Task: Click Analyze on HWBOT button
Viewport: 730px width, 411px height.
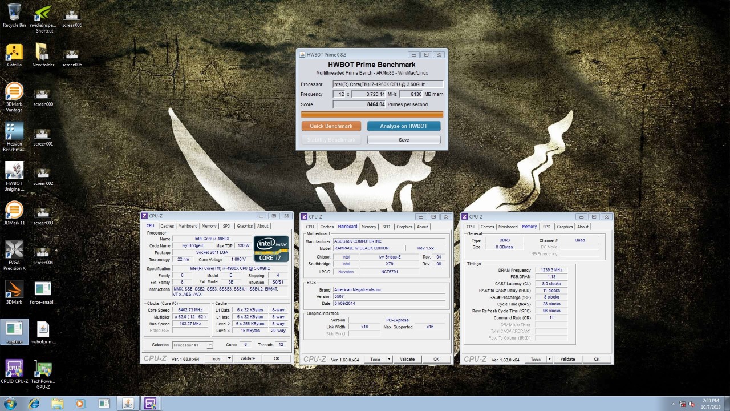Action: [404, 126]
